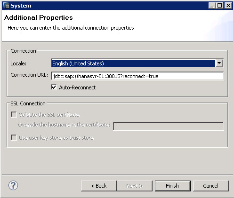Enable Use user key store as trust store
Screen dimensions: 234x198
click(x=14, y=138)
